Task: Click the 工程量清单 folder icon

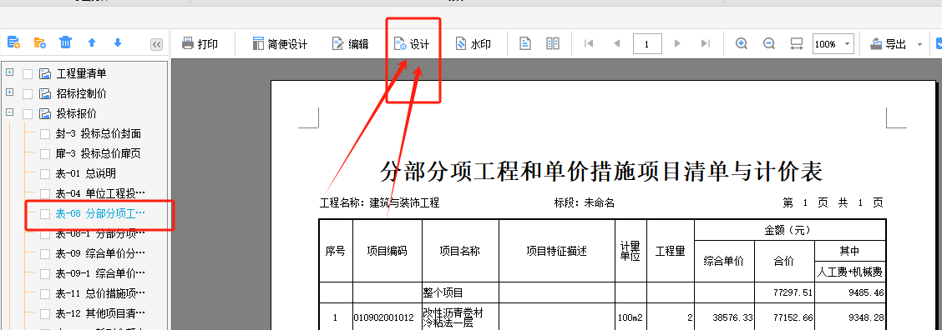Action: pos(45,74)
